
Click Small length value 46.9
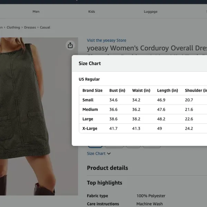pos(161,100)
